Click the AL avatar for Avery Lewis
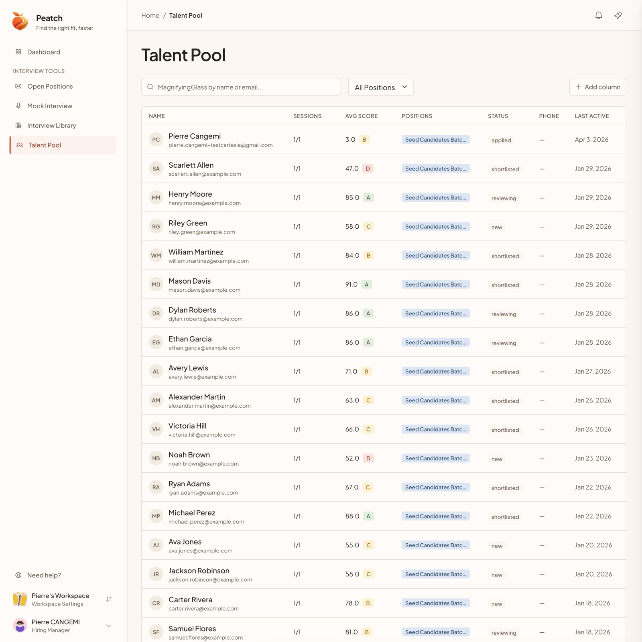 (156, 372)
